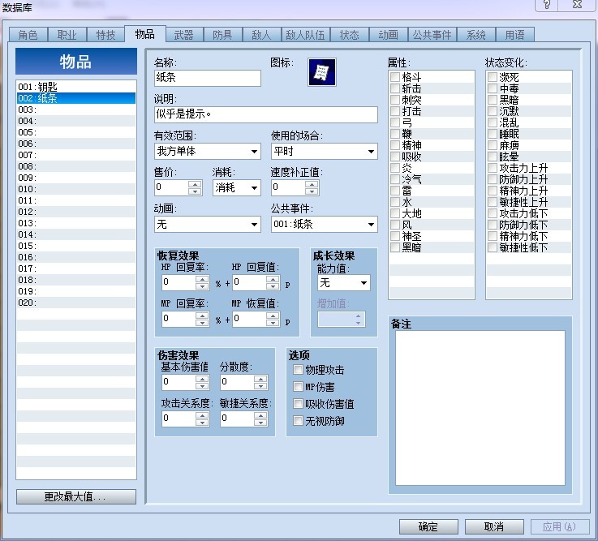This screenshot has width=598, height=541.
Task: Check the 濒死 state checkbox
Action: [x=493, y=77]
